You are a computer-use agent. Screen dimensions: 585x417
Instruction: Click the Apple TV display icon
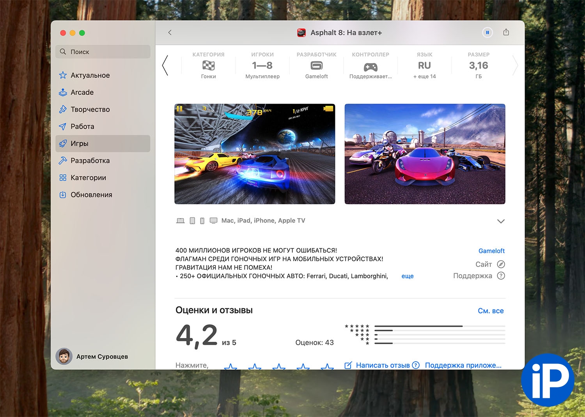(x=213, y=221)
